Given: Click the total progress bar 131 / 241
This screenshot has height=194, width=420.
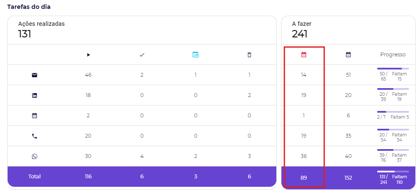Looking at the screenshot, I should pyautogui.click(x=393, y=172).
